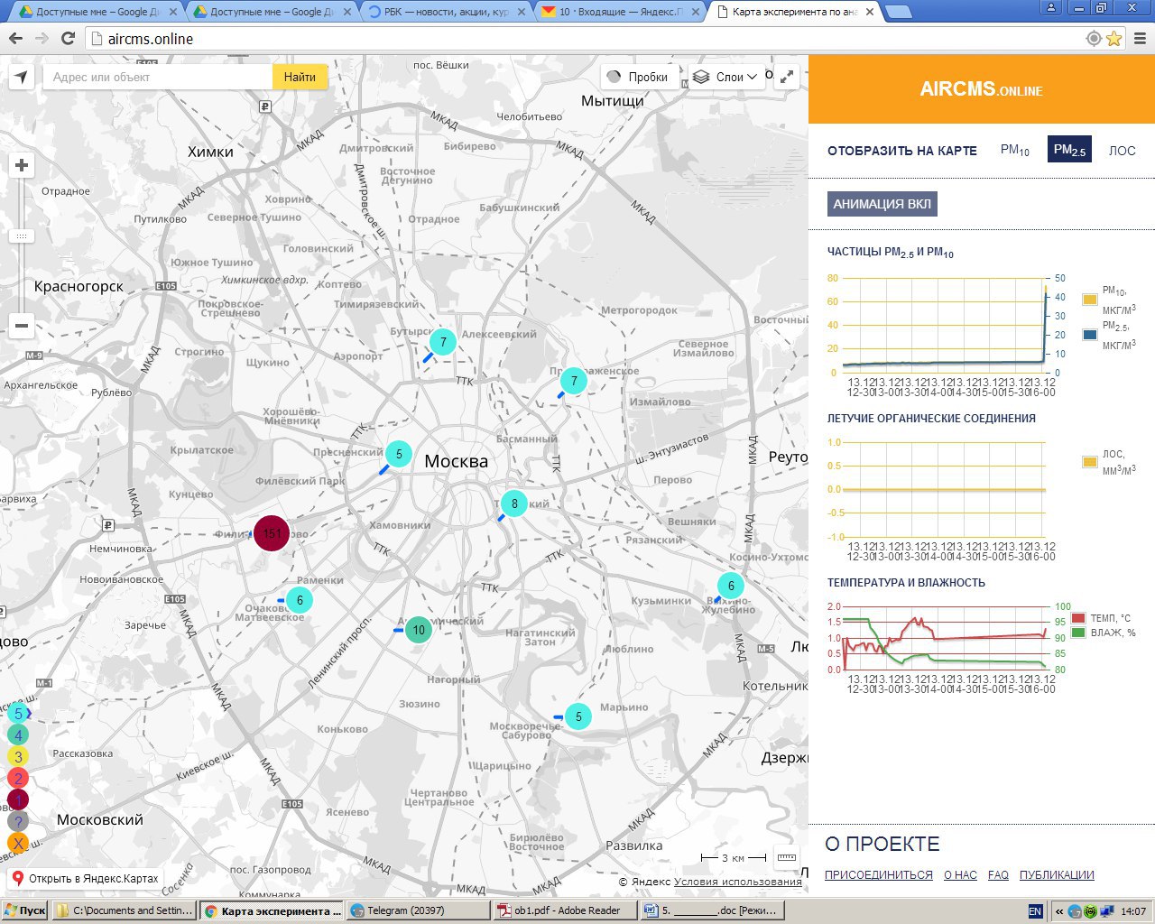
Task: Select sensor marker 6 near Выхино-Жулебино
Action: [x=731, y=586]
